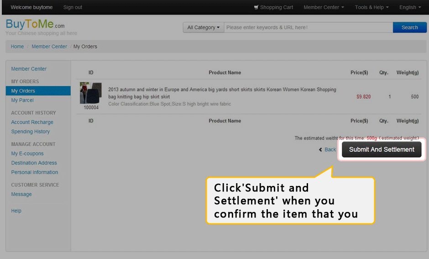Open the Shopping Cart link
This screenshot has height=259, width=429.
273,7
